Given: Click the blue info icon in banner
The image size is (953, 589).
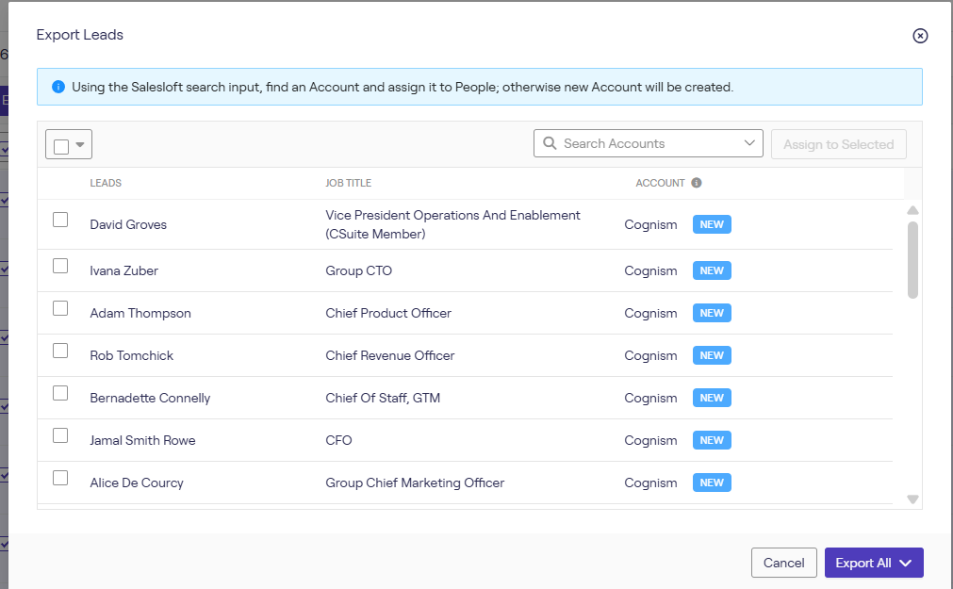Looking at the screenshot, I should coord(58,87).
